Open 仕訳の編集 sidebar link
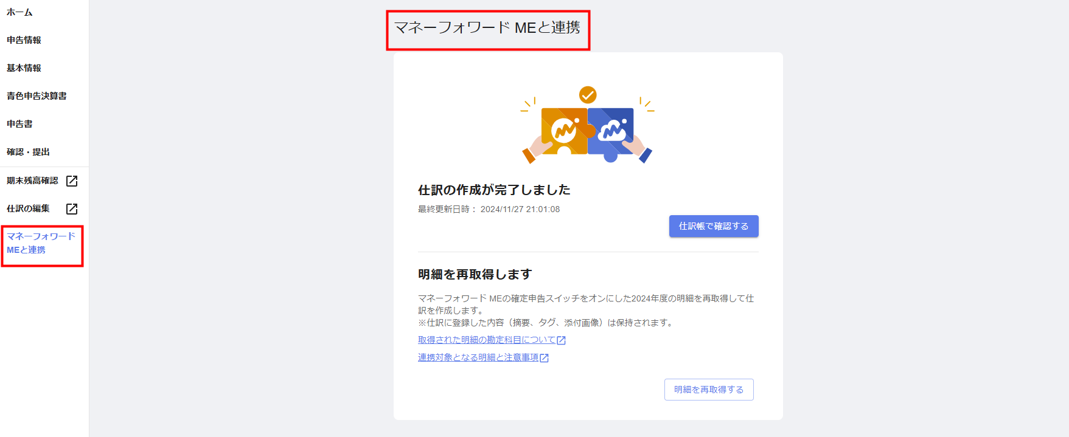1069x437 pixels. coord(28,208)
